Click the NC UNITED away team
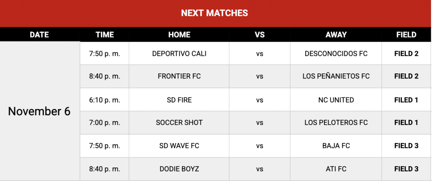 [336, 100]
